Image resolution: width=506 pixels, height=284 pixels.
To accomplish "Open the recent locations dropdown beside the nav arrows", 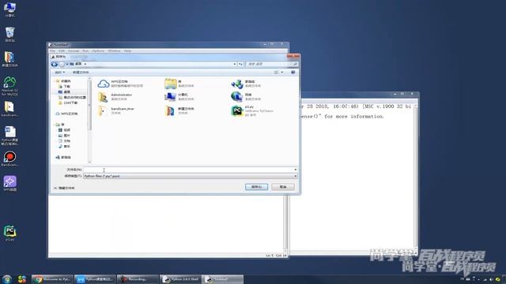I will tap(67, 64).
